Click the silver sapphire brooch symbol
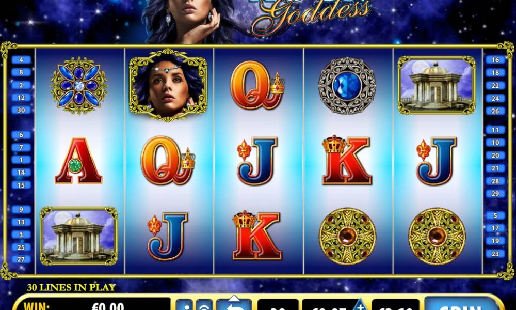This screenshot has width=516, height=310. (x=347, y=86)
